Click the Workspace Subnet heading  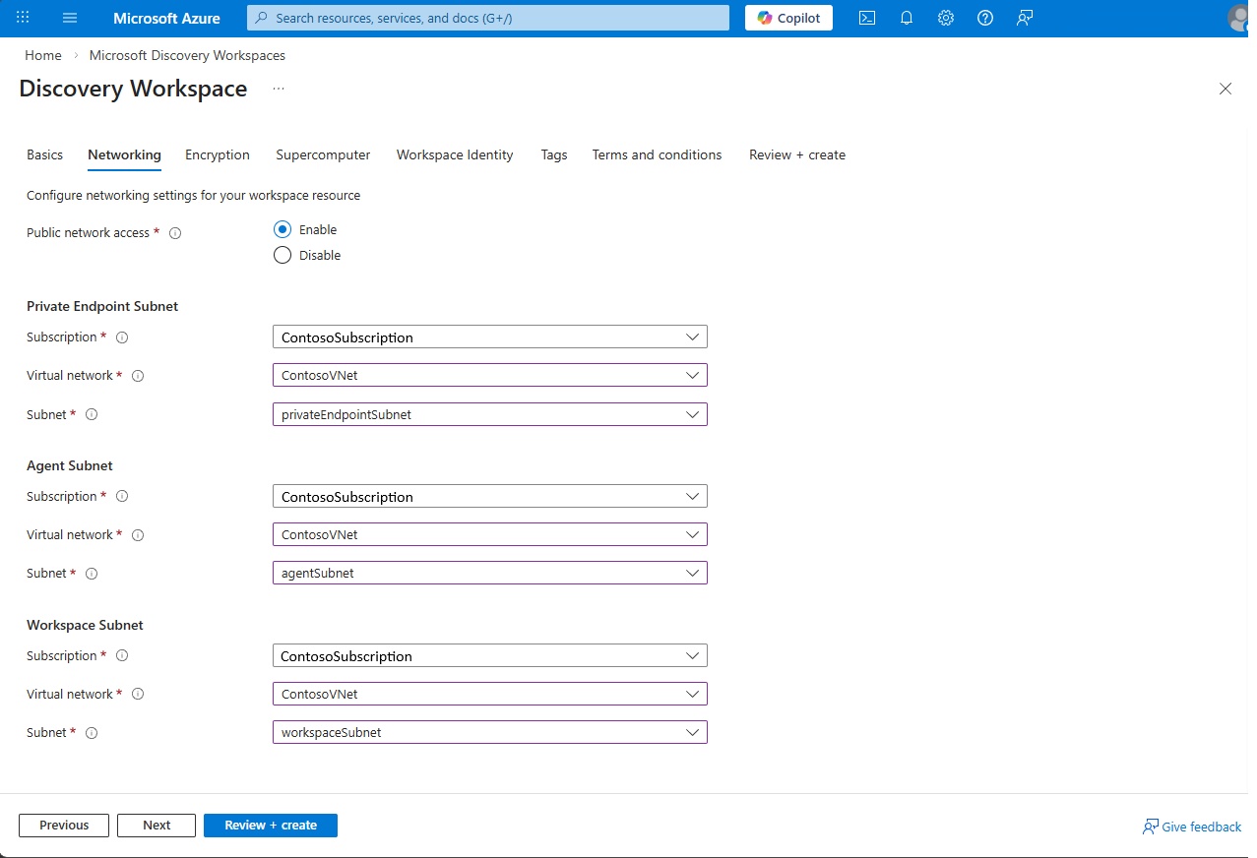coord(85,625)
